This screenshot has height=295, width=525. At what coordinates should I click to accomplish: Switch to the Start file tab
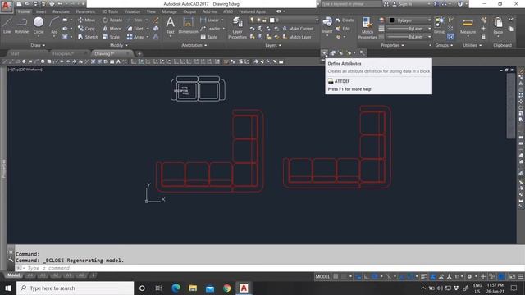point(15,53)
